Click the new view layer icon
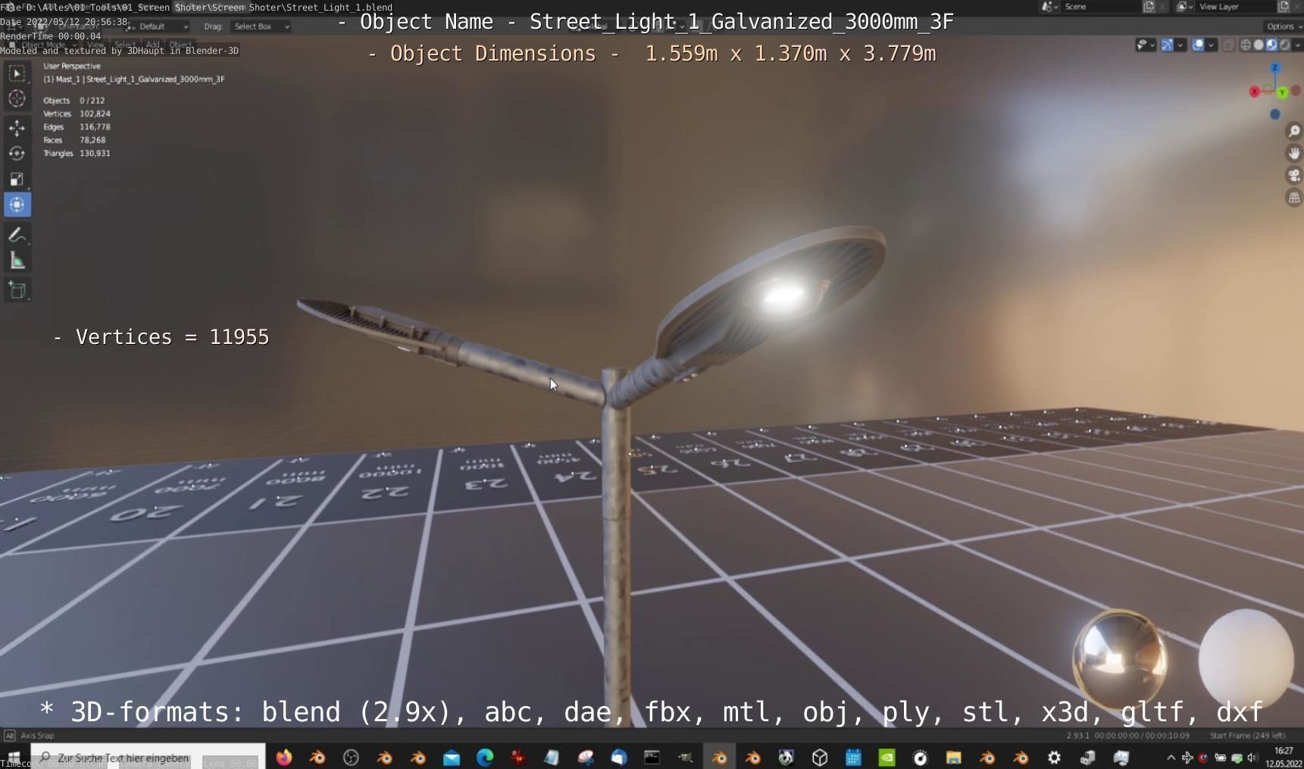This screenshot has width=1304, height=769. click(1284, 7)
